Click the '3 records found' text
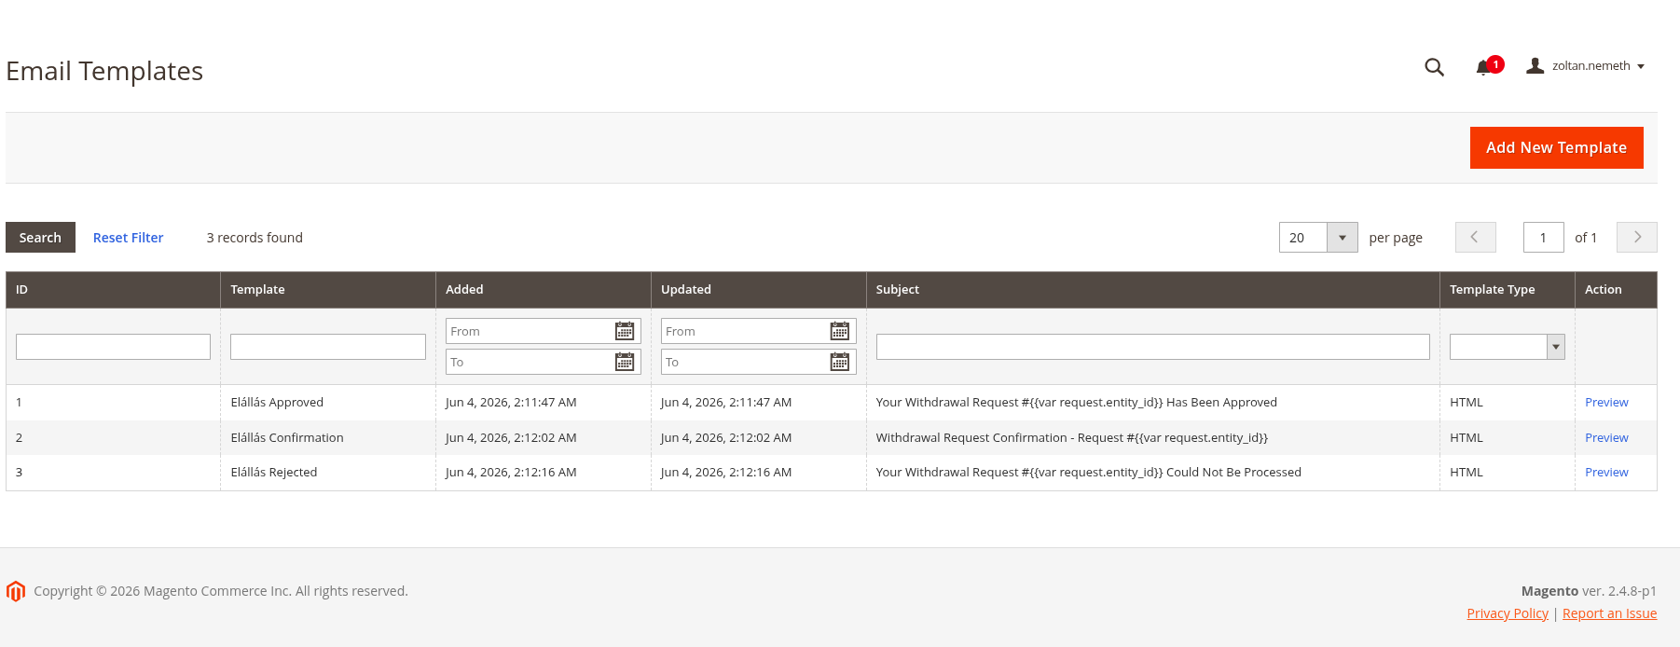Image resolution: width=1680 pixels, height=647 pixels. coord(255,238)
